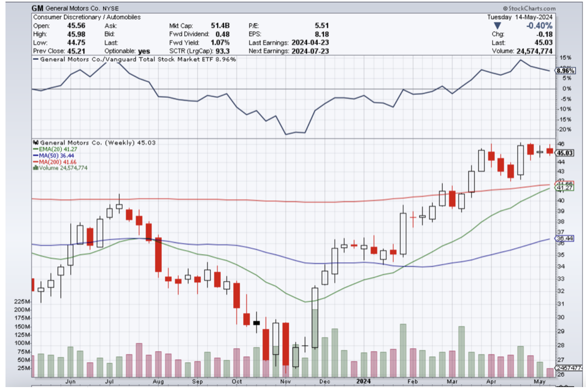
Task: Select the NYSE exchange label
Action: [111, 8]
